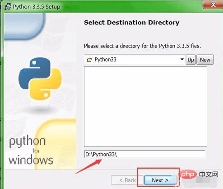Click the blue and yellow Python logo

tap(40, 79)
